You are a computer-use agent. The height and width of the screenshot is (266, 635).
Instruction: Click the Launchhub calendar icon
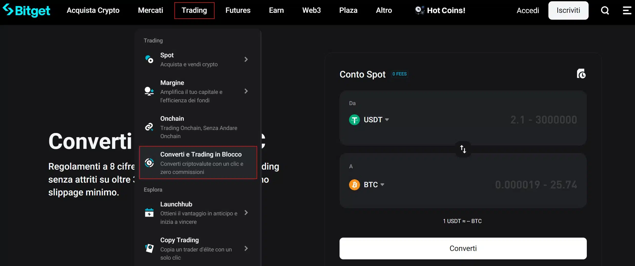[149, 213]
